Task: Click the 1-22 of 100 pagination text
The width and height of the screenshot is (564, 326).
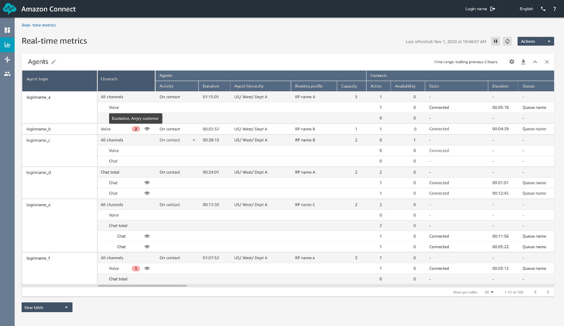Action: (514, 292)
